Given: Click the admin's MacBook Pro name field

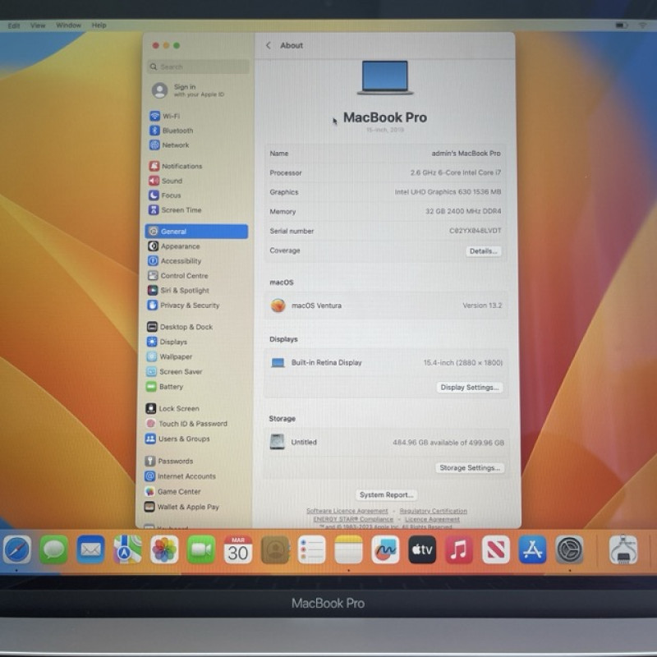Looking at the screenshot, I should [466, 154].
